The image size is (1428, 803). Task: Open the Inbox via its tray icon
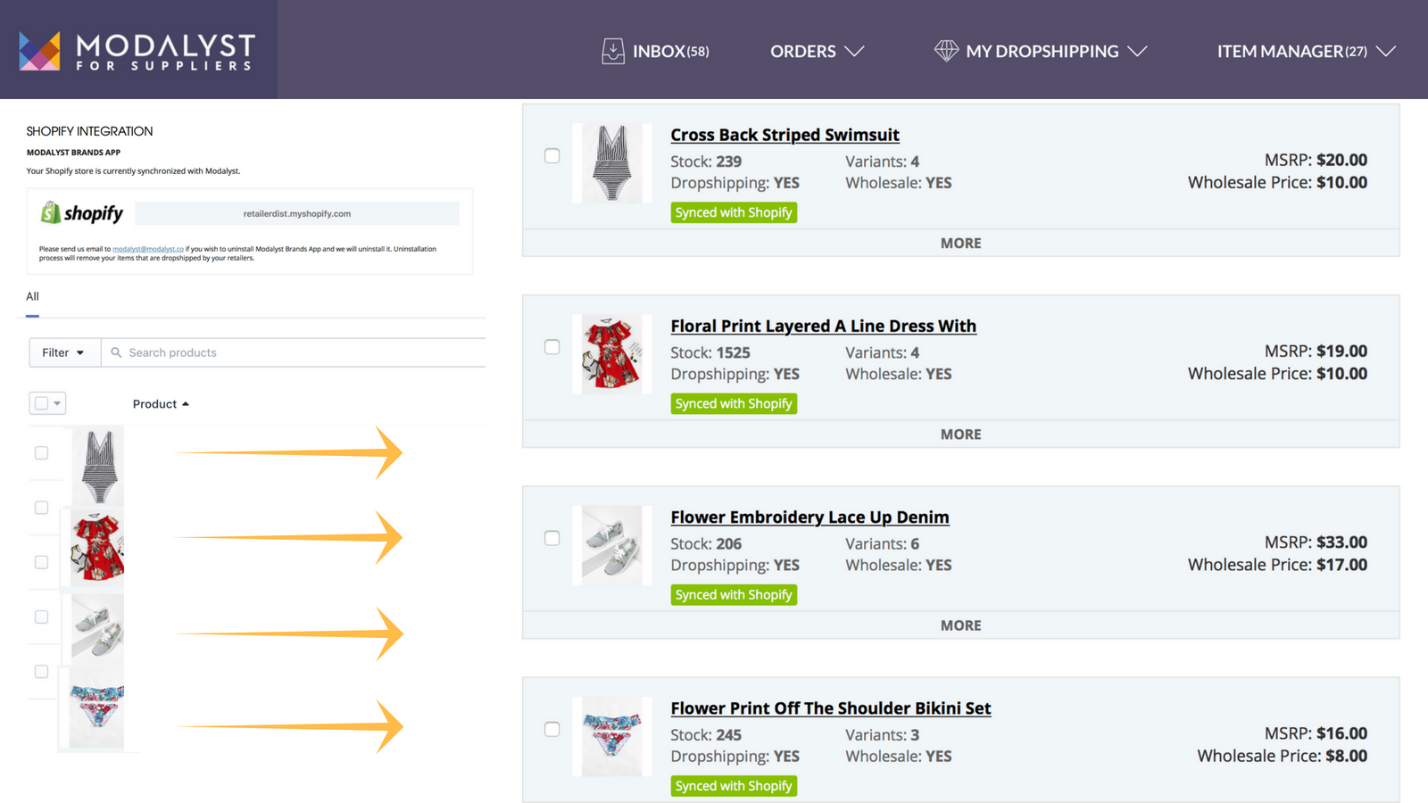point(613,51)
